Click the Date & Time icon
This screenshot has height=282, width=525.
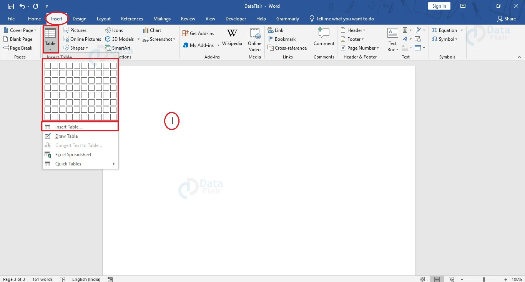tap(418, 39)
